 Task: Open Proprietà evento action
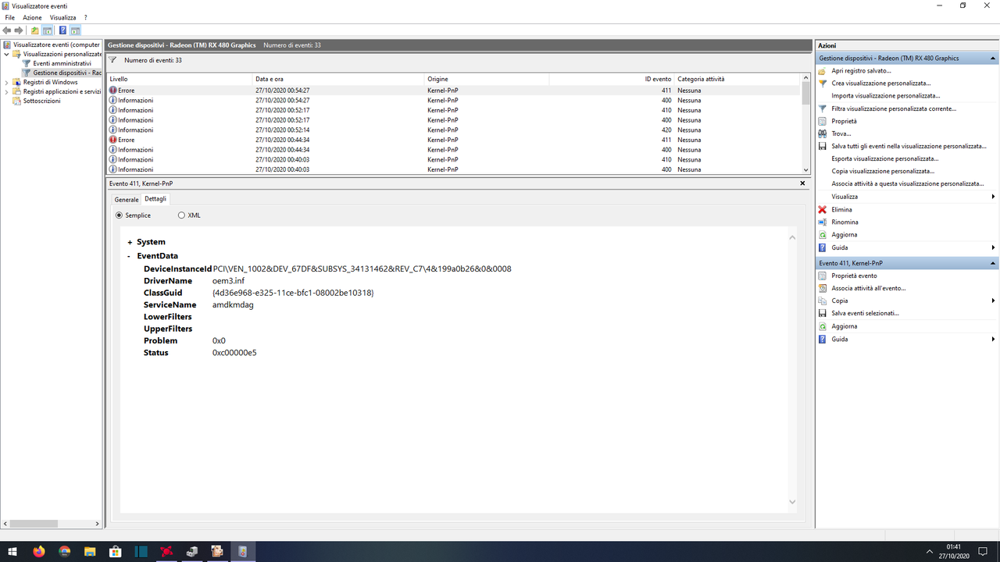click(854, 276)
